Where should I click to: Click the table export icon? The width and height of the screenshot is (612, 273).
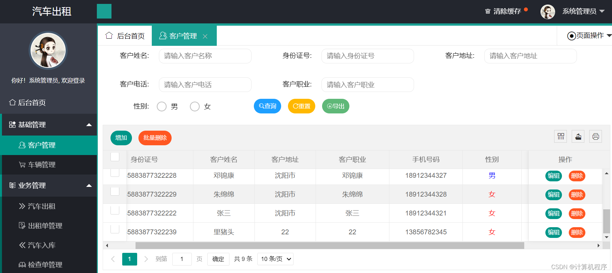578,136
